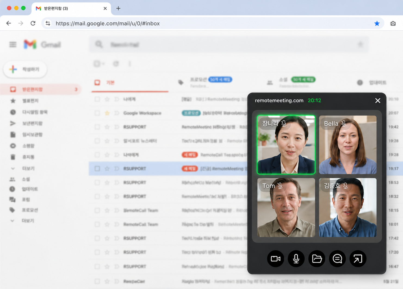Viewport: 403px width, 289px height.
Task: Star the RemoteCall Team 18:01 email
Action: [107, 225]
